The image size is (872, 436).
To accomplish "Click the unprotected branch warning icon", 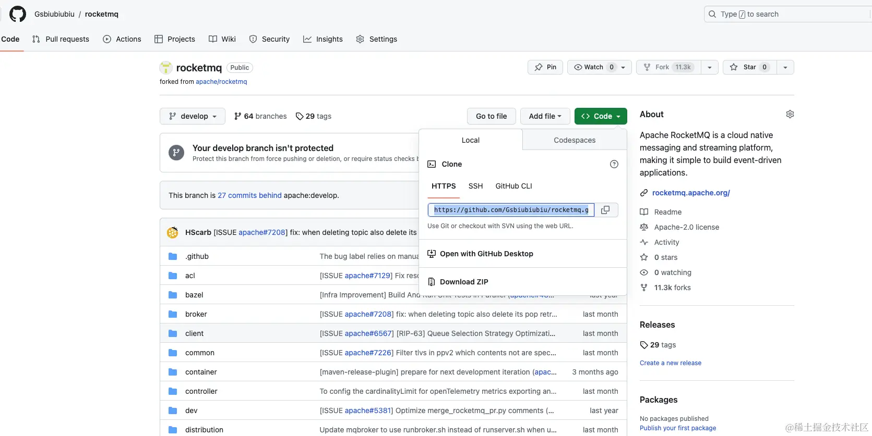I will [x=176, y=153].
